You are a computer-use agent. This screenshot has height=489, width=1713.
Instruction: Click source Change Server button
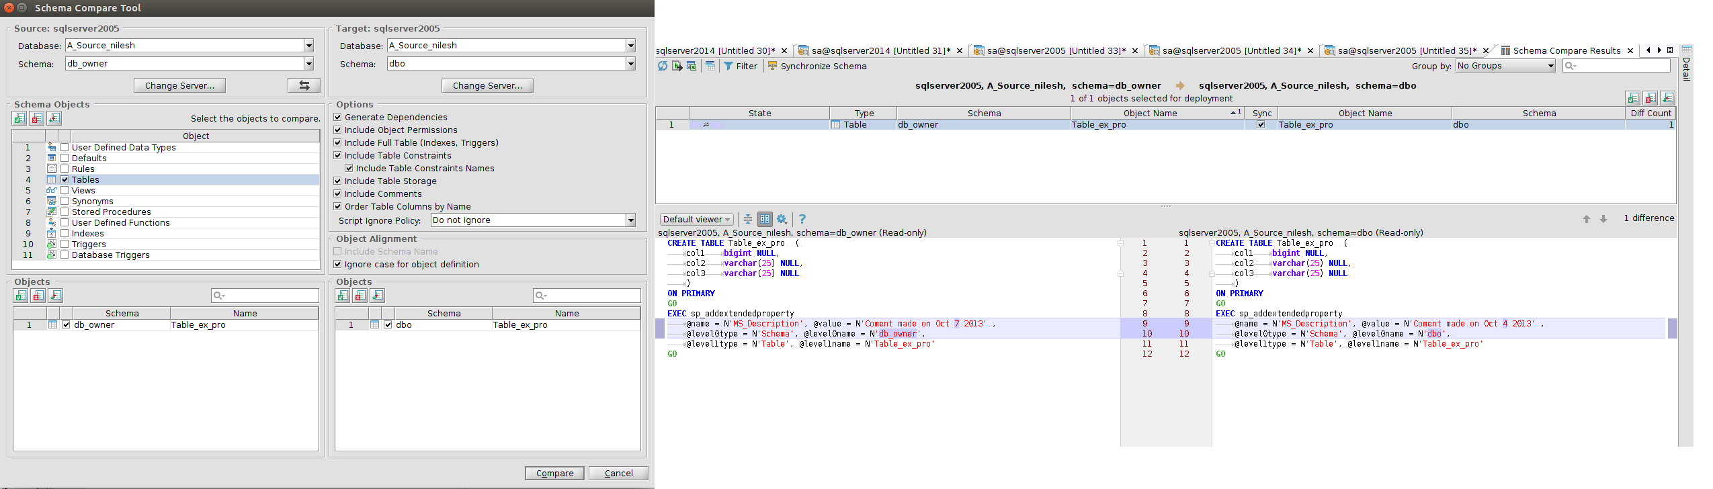tap(179, 85)
